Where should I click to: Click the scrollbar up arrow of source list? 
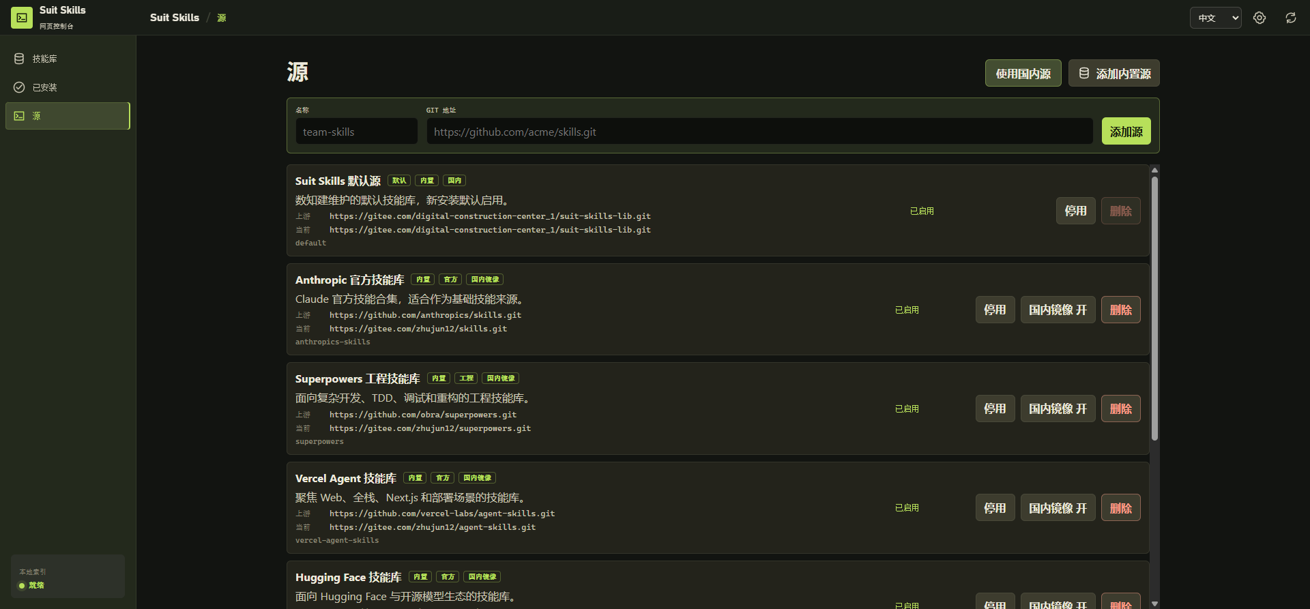[x=1154, y=170]
